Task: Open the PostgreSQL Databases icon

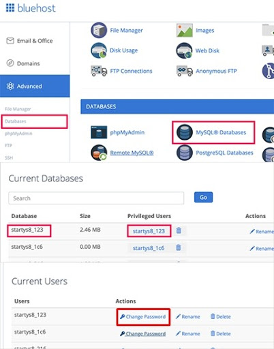Action: [185, 153]
